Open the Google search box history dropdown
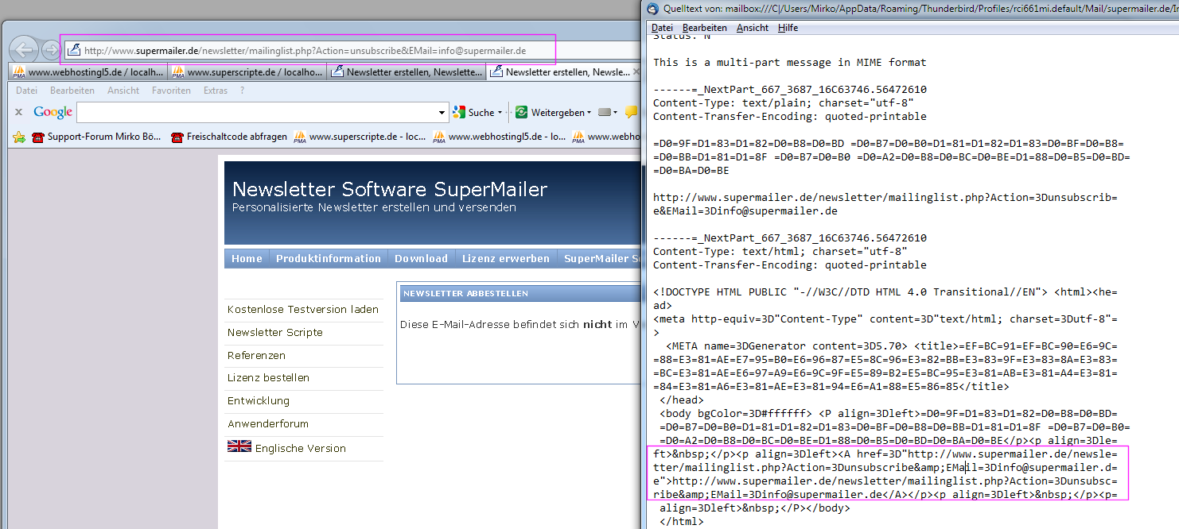The image size is (1179, 529). click(x=443, y=112)
